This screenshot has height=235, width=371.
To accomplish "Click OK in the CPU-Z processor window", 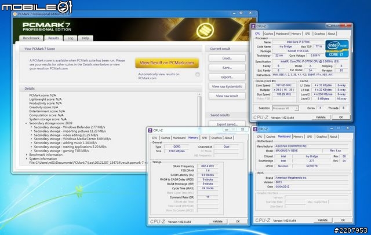I will pyautogui.click(x=341, y=117).
